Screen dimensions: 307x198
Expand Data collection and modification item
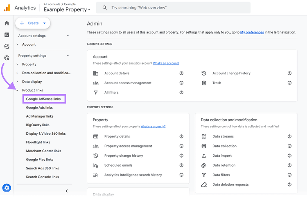[17, 73]
